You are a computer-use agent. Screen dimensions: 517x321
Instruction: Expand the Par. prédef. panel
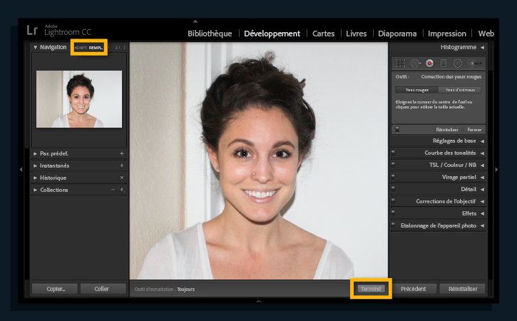coord(35,153)
